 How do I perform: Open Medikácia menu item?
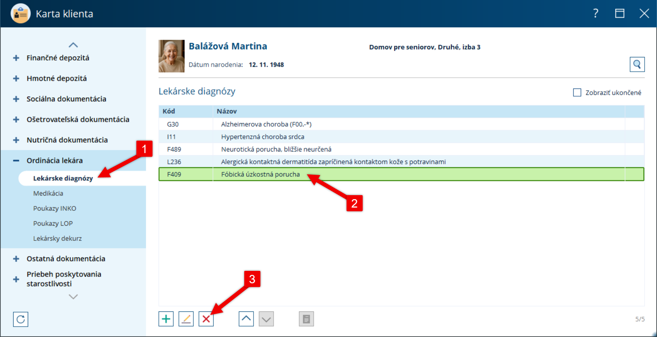pos(48,193)
